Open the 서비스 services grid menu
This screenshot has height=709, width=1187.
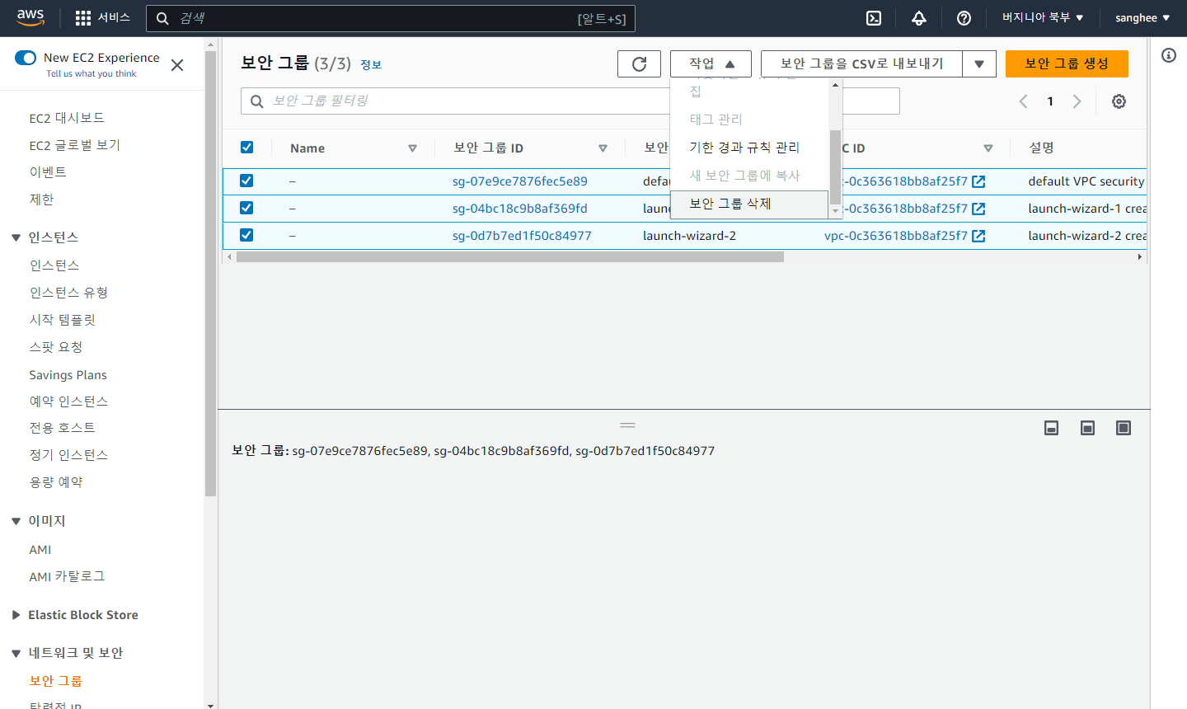tap(102, 18)
